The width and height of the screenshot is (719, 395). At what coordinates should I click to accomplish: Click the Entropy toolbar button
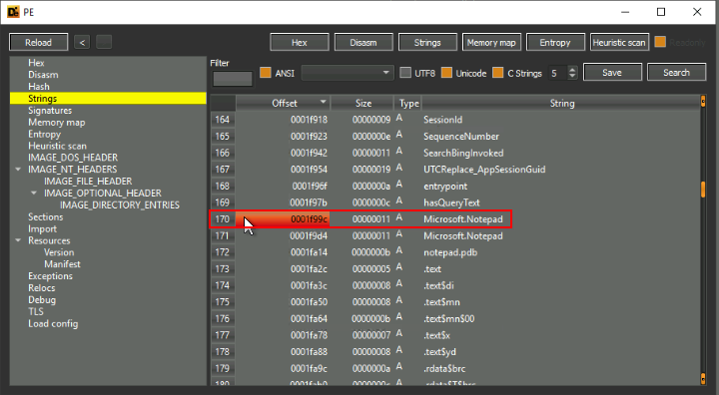pos(556,42)
